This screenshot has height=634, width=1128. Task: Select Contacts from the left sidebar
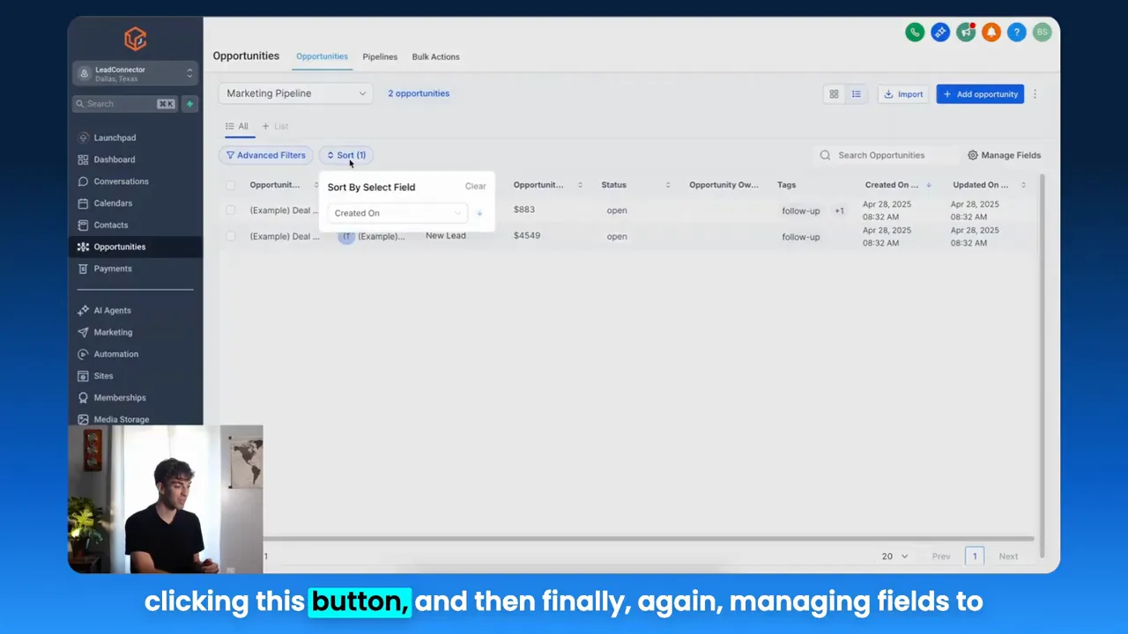point(110,225)
